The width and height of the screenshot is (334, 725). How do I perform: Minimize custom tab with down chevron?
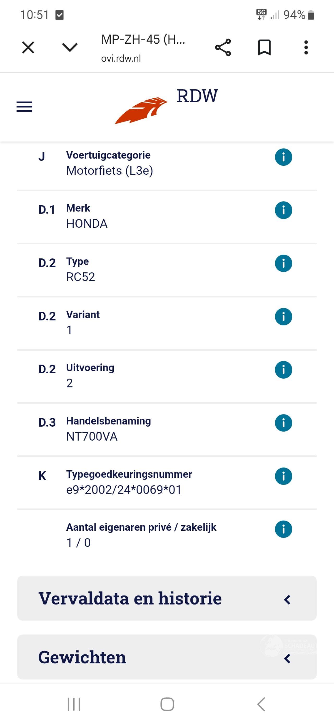[x=70, y=47]
